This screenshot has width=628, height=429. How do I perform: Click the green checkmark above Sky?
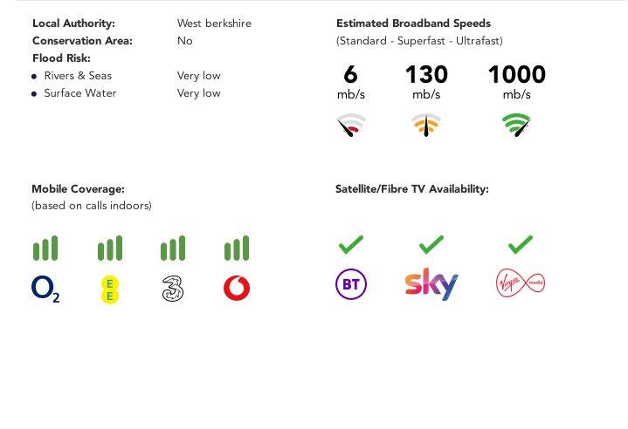coord(431,244)
